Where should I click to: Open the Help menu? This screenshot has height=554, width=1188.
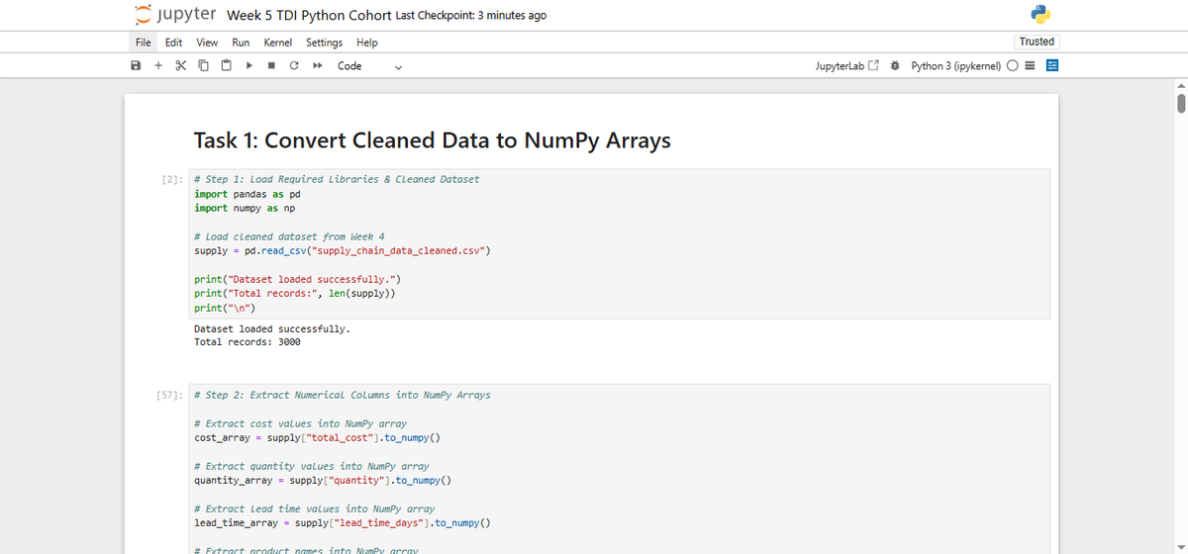pos(367,43)
